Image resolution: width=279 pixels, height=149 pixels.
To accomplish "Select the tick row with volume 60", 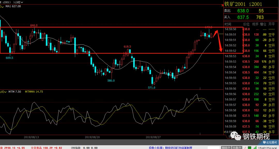I will coord(250,40).
